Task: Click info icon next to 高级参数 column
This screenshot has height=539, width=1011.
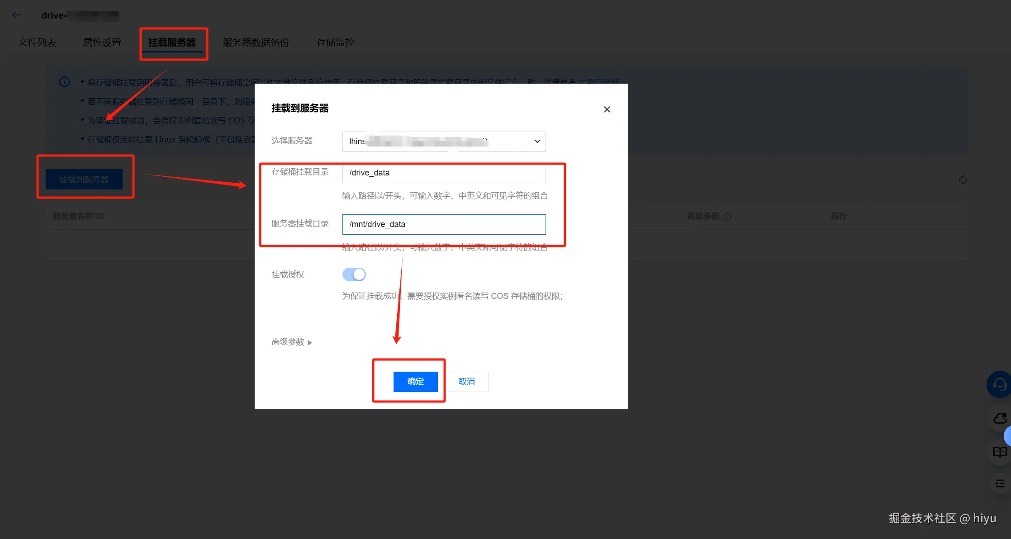Action: click(x=726, y=217)
